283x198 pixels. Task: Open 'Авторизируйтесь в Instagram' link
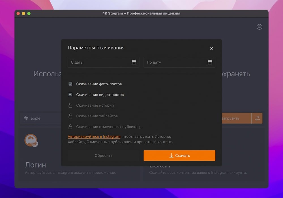[x=94, y=137]
